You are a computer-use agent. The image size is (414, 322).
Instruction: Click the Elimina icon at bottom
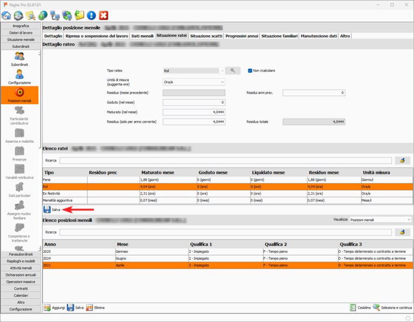pyautogui.click(x=90, y=308)
